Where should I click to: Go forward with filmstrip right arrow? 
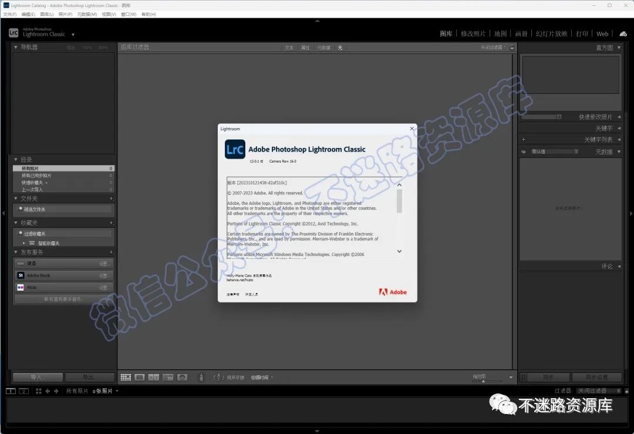(x=56, y=391)
